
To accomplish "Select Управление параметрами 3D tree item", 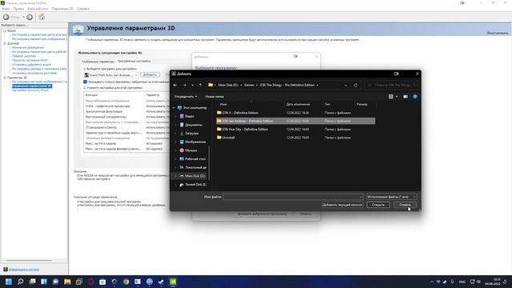I will coord(32,86).
